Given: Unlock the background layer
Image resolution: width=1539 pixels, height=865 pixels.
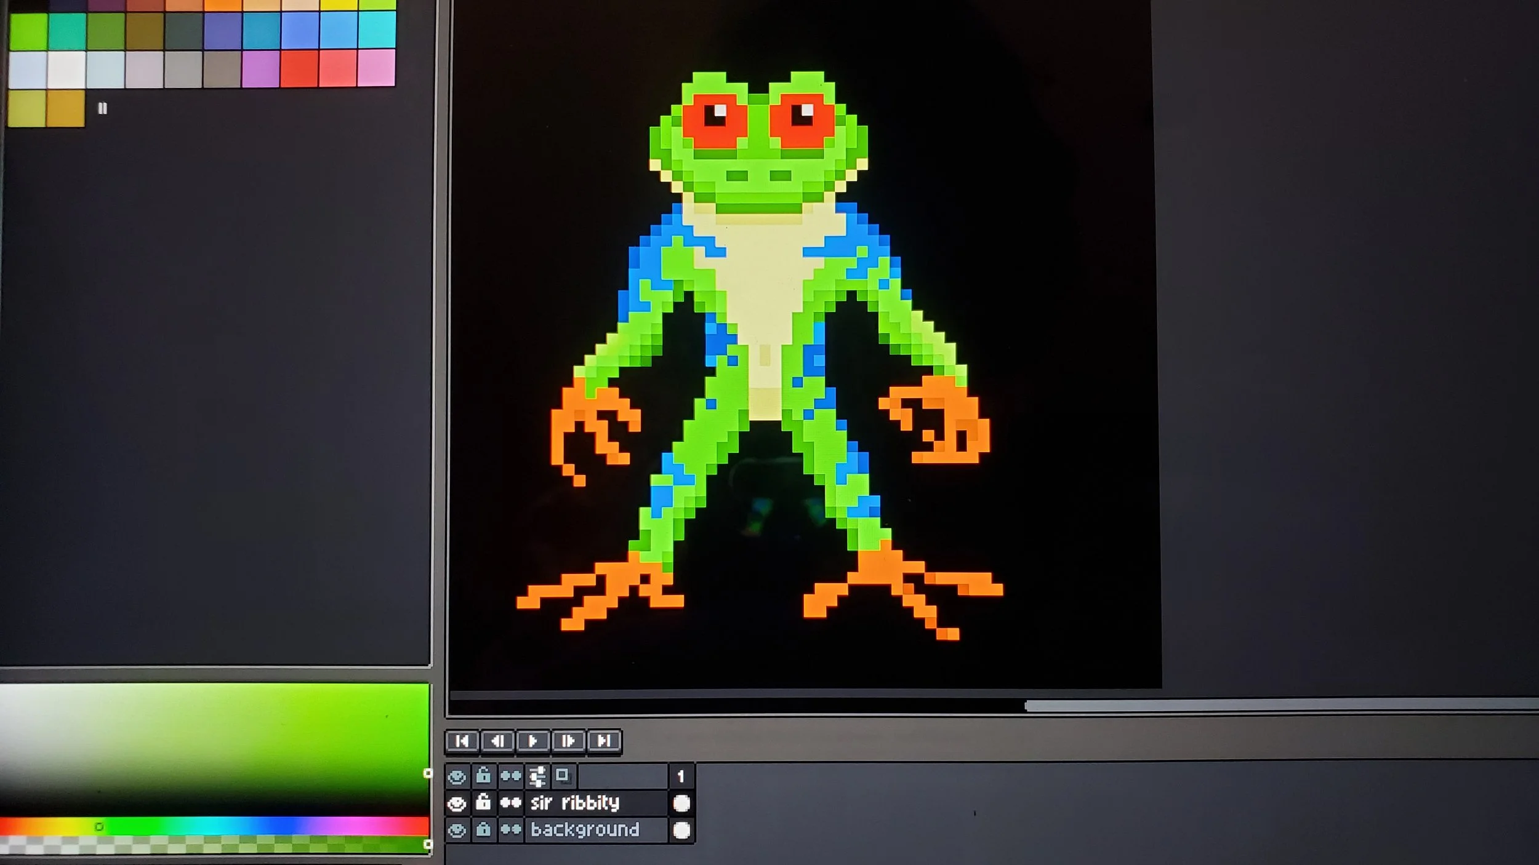Looking at the screenshot, I should (x=483, y=830).
